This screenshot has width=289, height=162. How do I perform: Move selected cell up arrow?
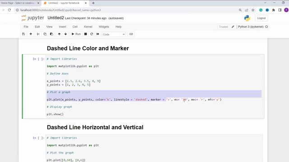(x=59, y=34)
